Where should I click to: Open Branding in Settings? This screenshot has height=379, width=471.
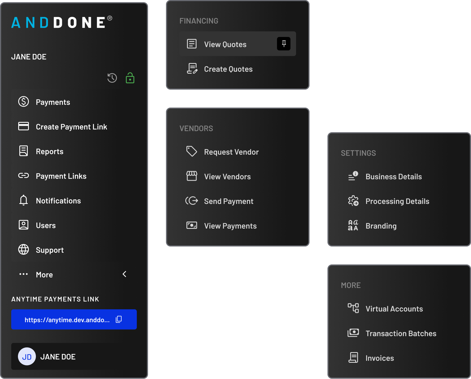pyautogui.click(x=381, y=225)
